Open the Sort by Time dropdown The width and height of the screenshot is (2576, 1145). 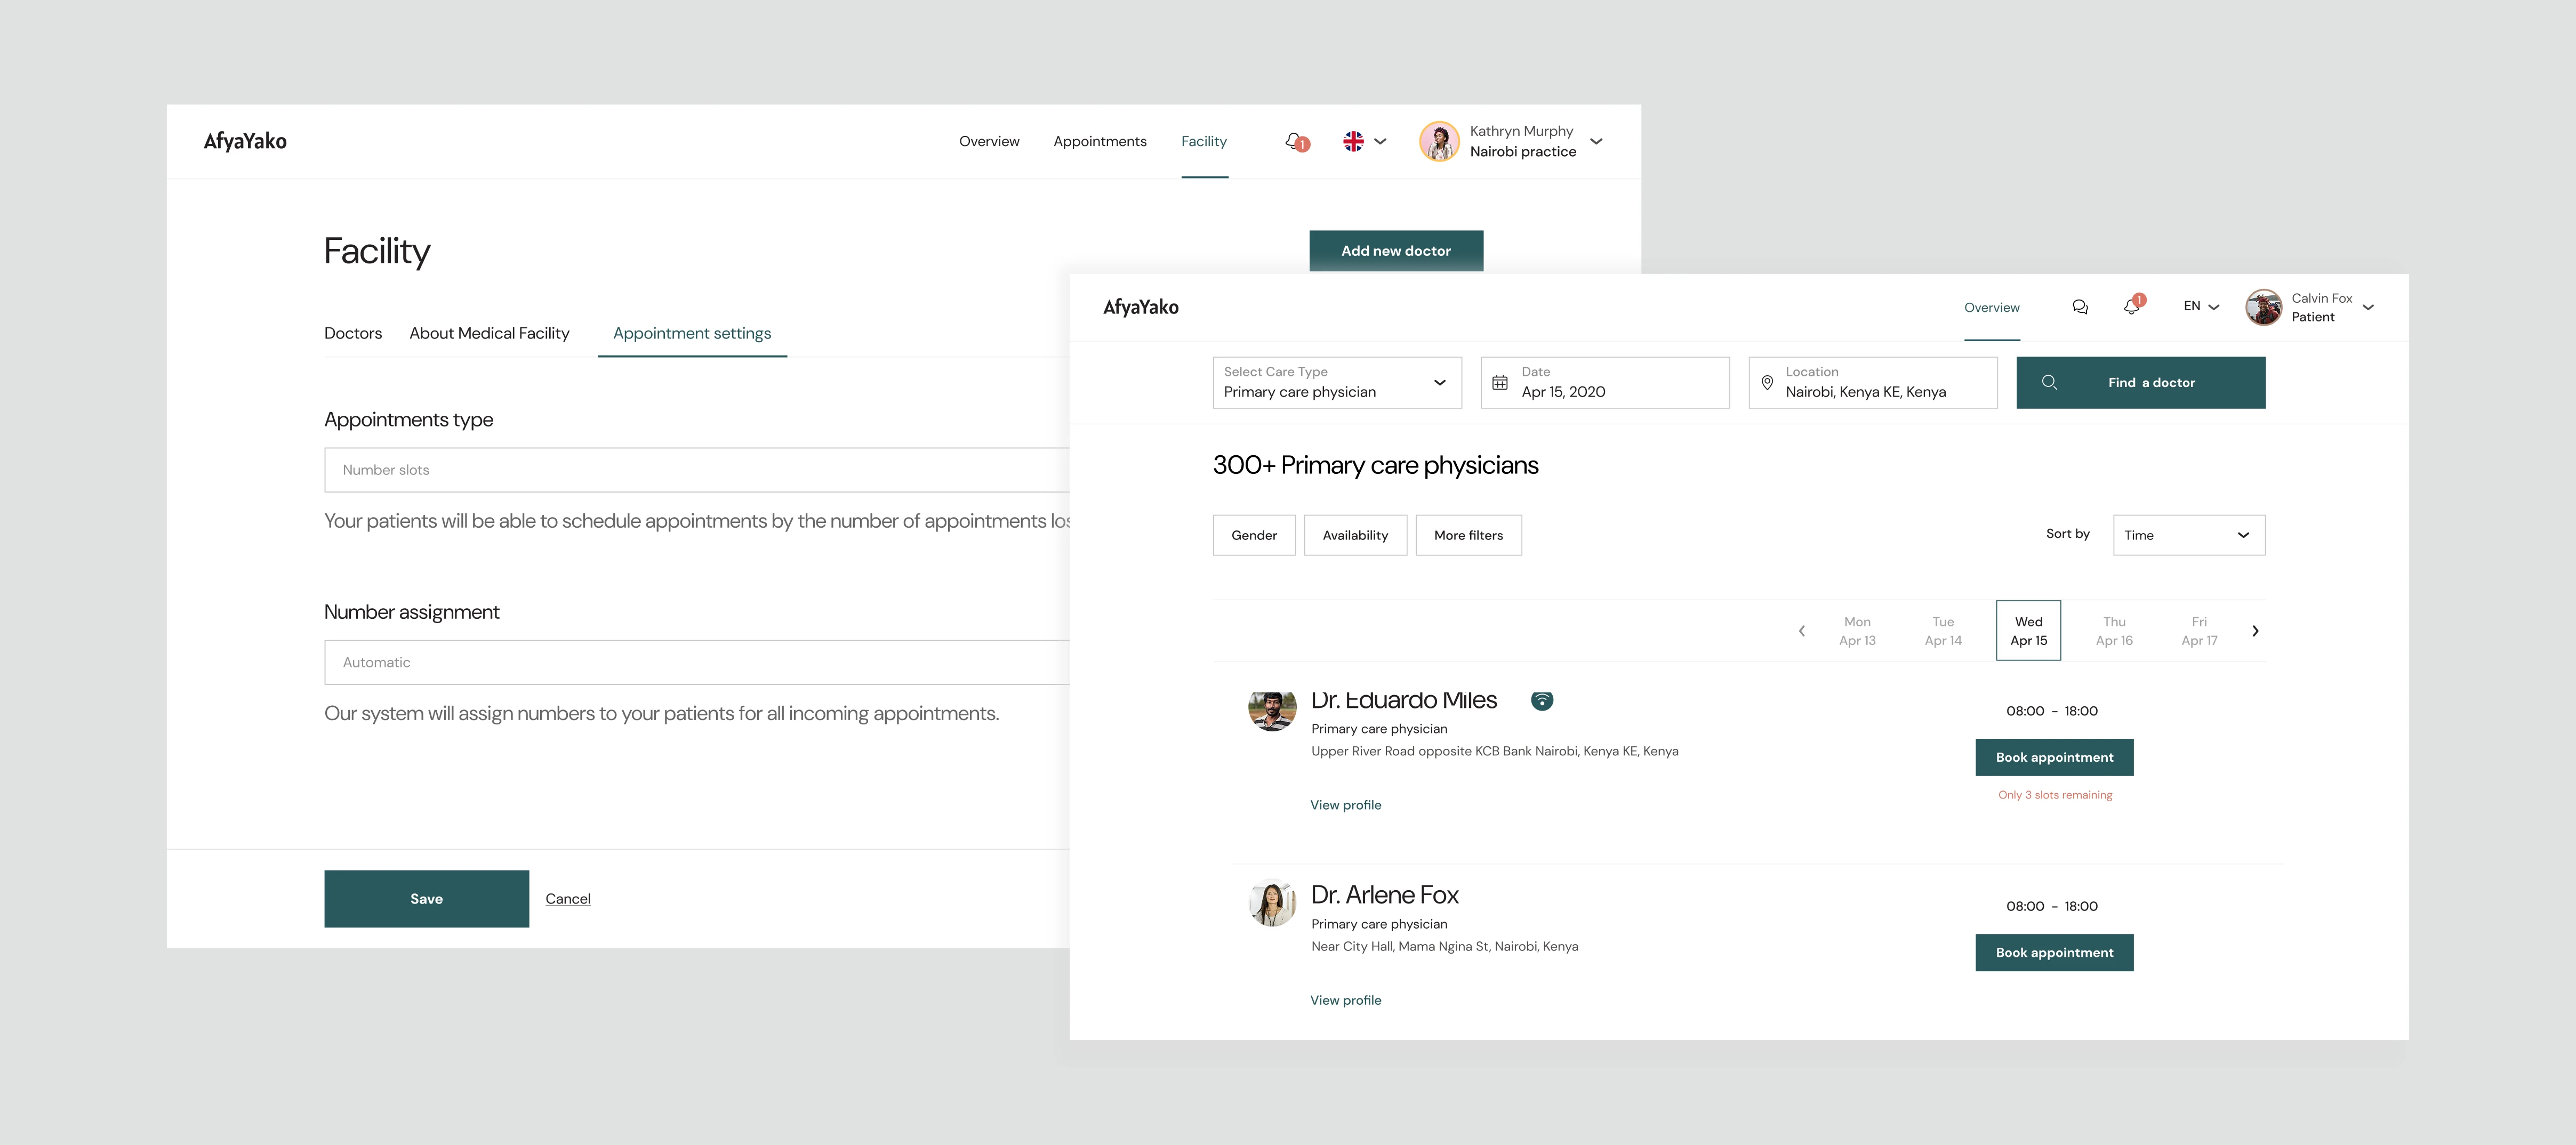[x=2188, y=535]
